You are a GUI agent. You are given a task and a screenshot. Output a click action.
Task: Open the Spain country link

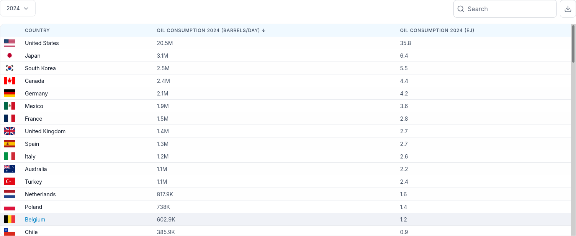[x=32, y=144]
